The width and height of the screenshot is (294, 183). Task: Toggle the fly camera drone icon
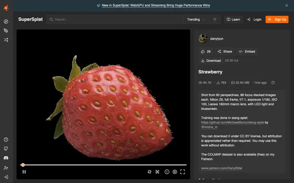pyautogui.click(x=157, y=172)
